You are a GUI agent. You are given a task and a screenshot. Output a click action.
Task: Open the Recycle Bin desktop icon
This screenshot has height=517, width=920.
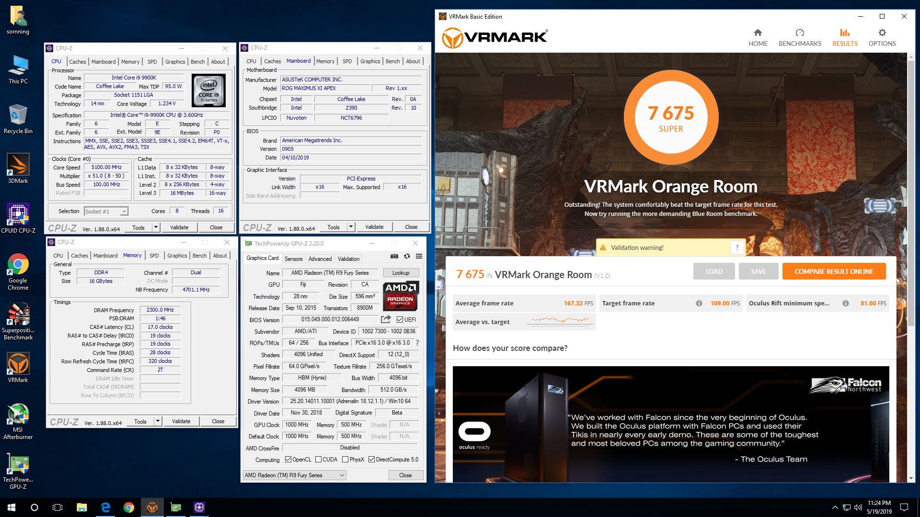pos(18,120)
